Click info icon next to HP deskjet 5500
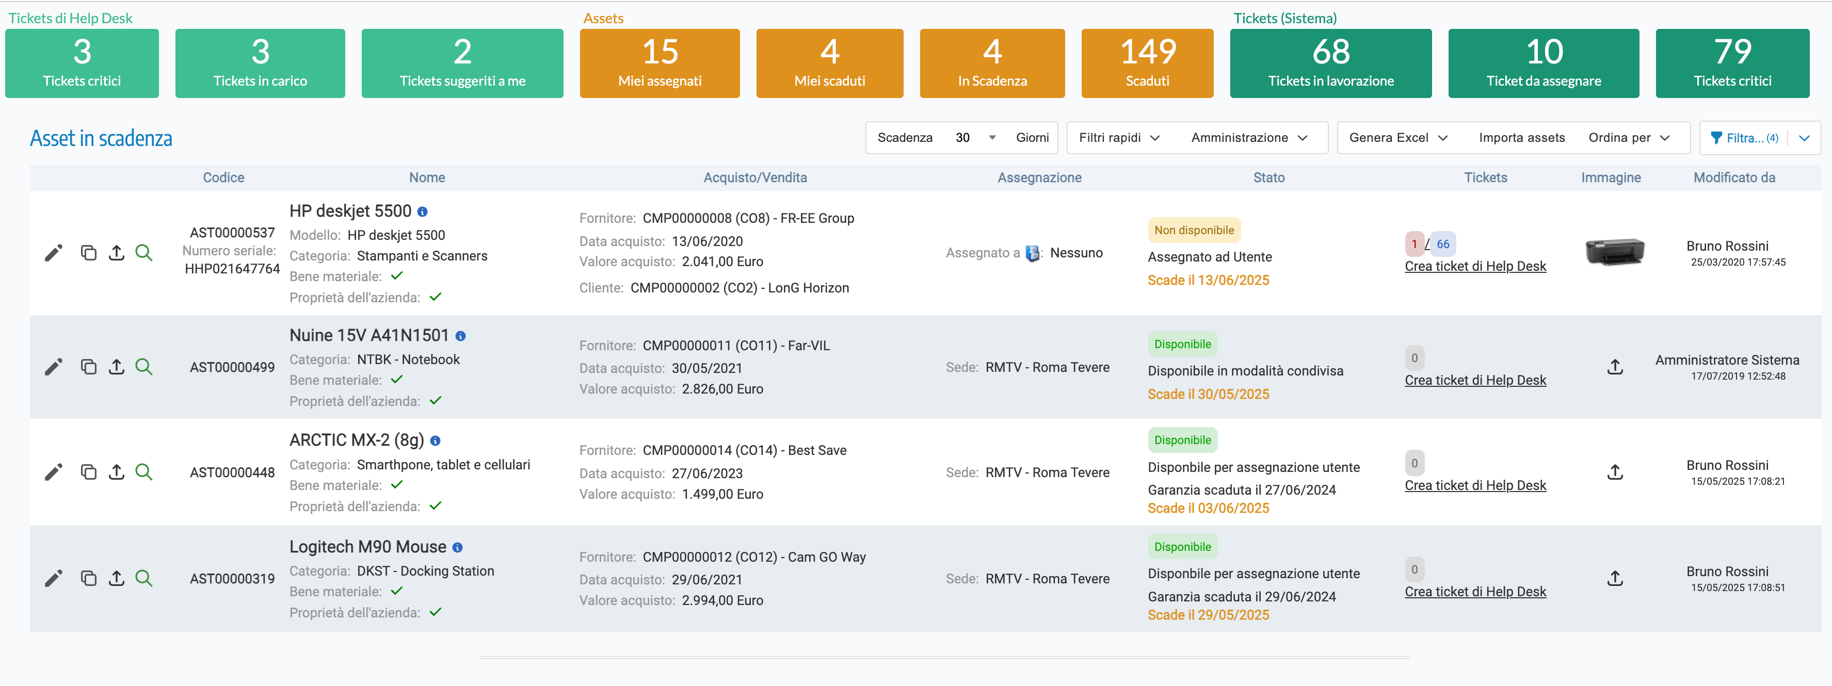 coord(423,212)
